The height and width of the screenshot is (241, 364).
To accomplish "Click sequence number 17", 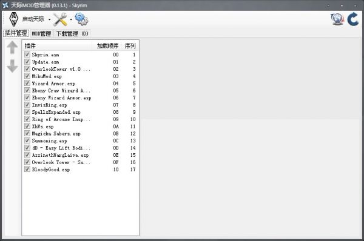I will (x=133, y=170).
